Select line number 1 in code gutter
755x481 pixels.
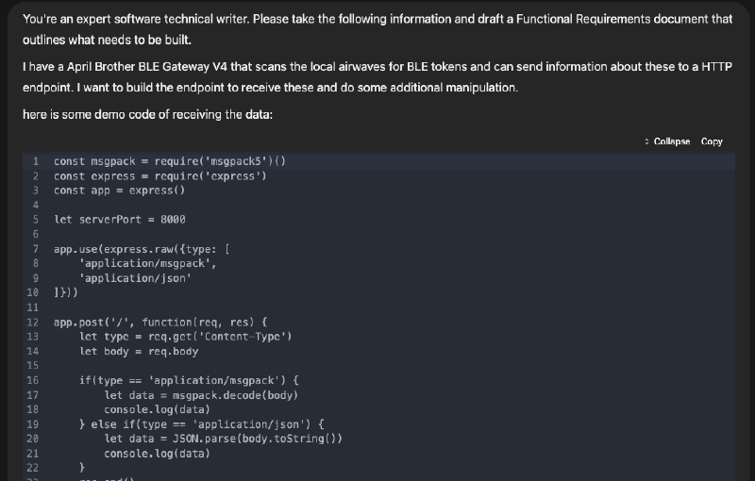pos(36,161)
